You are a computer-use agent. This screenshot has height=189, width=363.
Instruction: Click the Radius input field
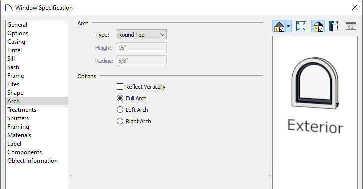point(142,61)
